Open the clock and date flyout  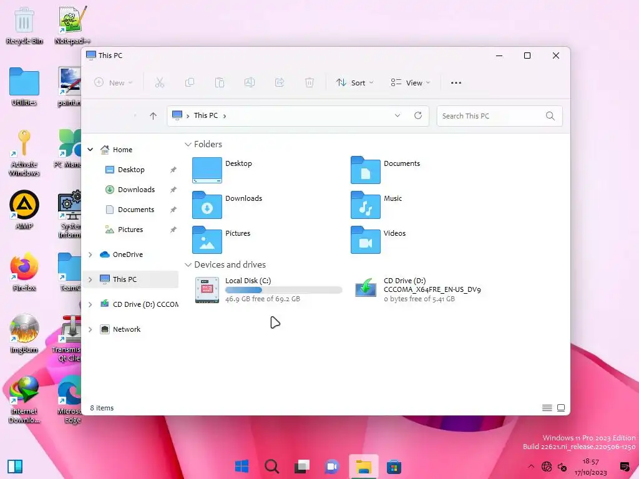pyautogui.click(x=590, y=467)
